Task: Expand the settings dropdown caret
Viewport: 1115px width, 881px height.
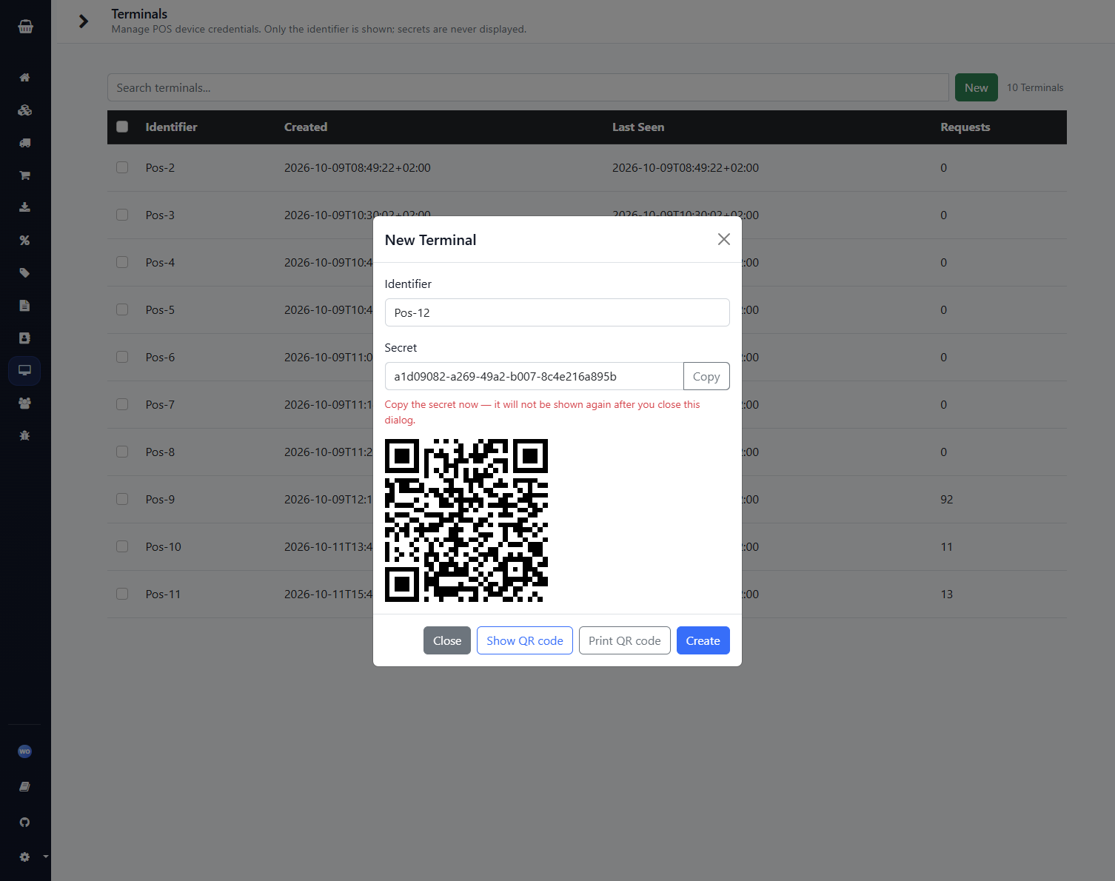Action: point(46,857)
